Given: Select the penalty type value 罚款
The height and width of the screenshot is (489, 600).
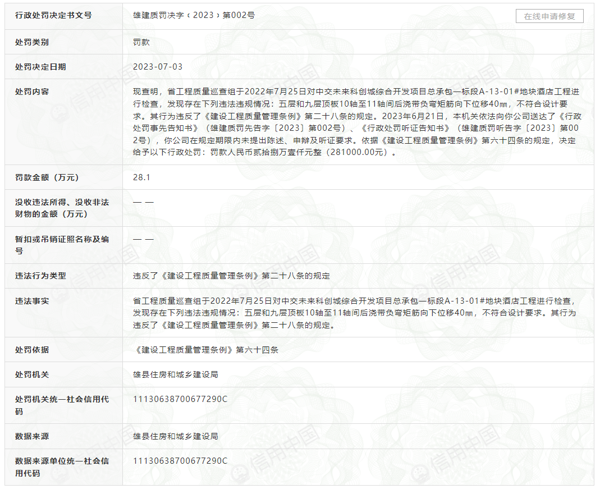Looking at the screenshot, I should 141,42.
